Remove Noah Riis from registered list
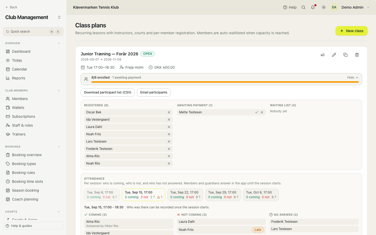This screenshot has height=235, width=376. tap(169, 163)
